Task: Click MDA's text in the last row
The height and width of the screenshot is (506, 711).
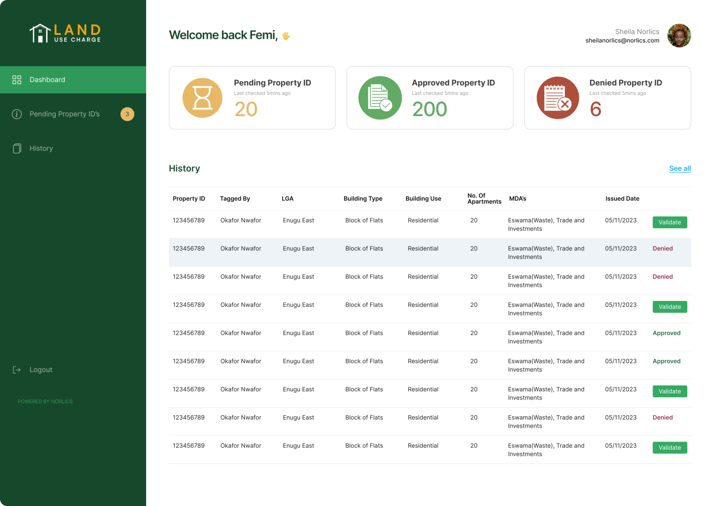Action: 546,450
